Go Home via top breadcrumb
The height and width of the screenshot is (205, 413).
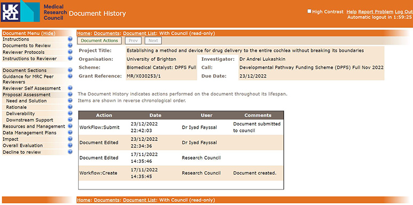[x=84, y=34]
